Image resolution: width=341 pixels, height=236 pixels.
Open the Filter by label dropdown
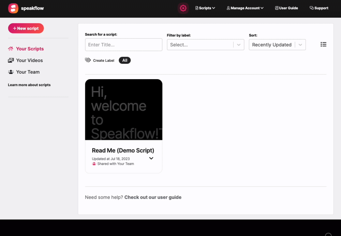pyautogui.click(x=206, y=45)
